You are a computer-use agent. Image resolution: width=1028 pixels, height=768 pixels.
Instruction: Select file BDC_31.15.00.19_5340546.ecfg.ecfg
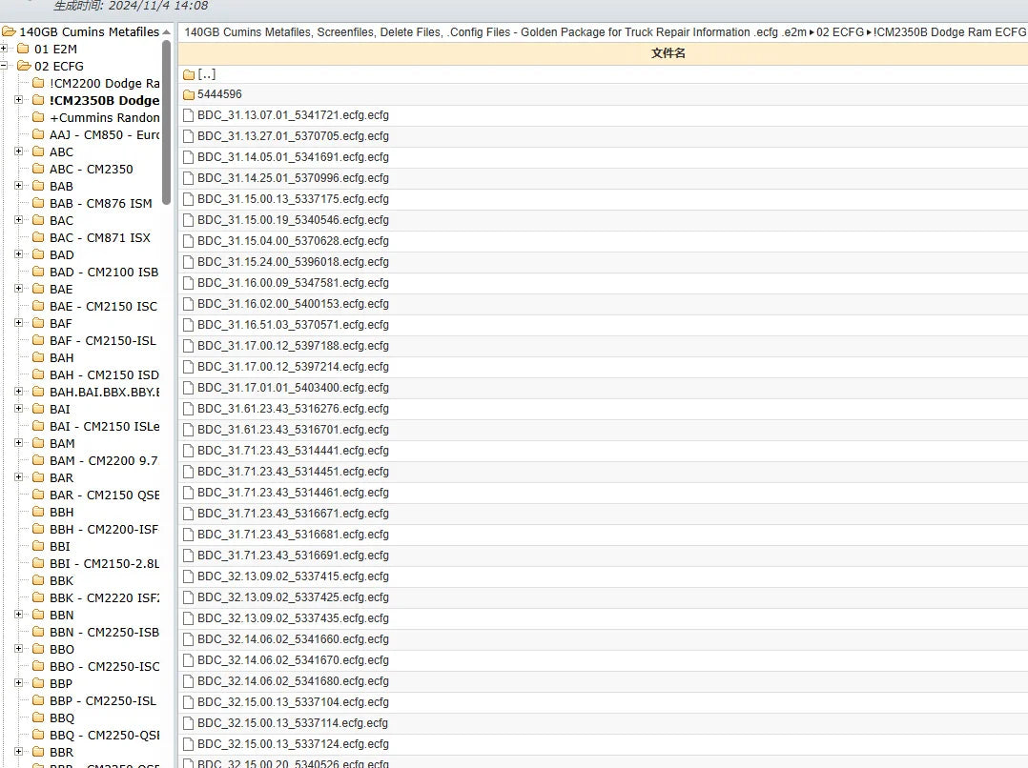(x=293, y=220)
